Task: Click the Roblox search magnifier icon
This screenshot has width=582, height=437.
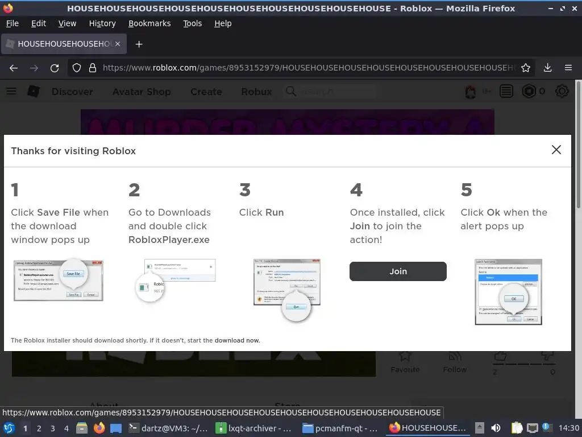Action: 291,91
